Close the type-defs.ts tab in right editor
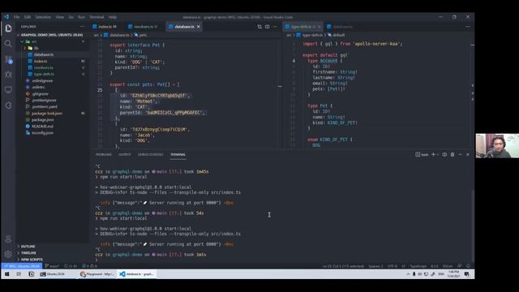Image resolution: width=519 pixels, height=292 pixels. pyautogui.click(x=319, y=27)
